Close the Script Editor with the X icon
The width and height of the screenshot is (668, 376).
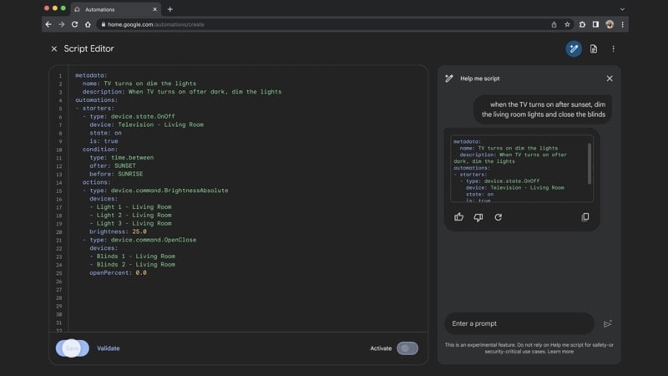(x=54, y=49)
